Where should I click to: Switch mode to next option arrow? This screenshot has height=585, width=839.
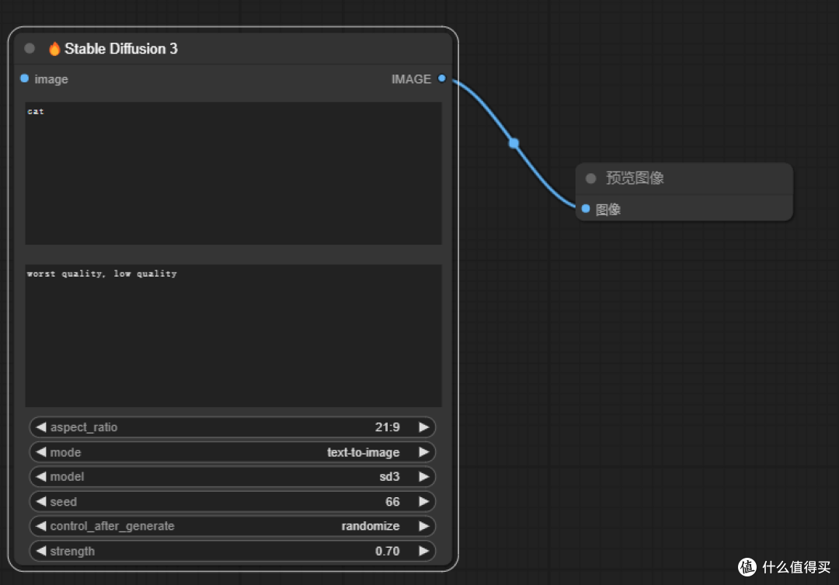coord(424,452)
